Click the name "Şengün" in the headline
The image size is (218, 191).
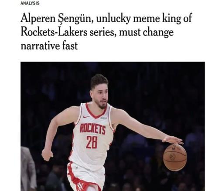tap(75, 19)
